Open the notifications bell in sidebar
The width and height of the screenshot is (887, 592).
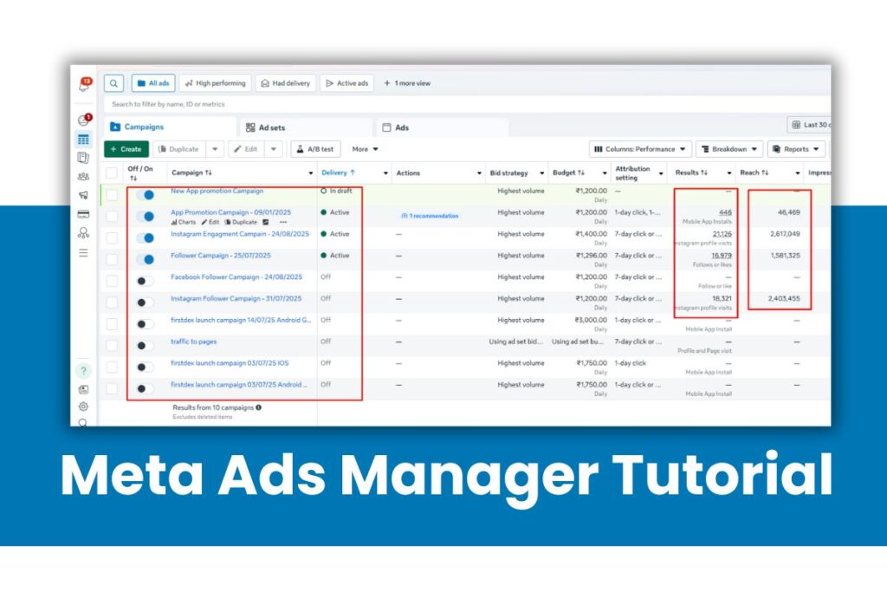84,85
